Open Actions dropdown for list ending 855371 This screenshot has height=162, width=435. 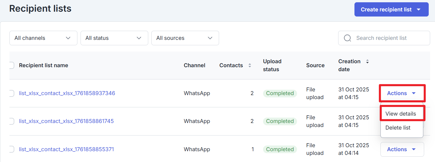[x=402, y=149]
